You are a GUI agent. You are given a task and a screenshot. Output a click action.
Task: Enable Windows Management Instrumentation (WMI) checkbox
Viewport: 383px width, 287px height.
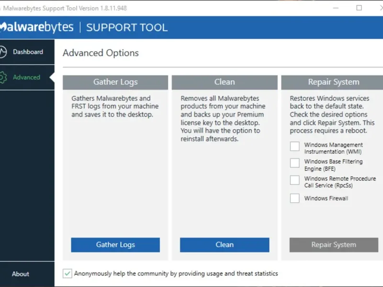(x=295, y=146)
